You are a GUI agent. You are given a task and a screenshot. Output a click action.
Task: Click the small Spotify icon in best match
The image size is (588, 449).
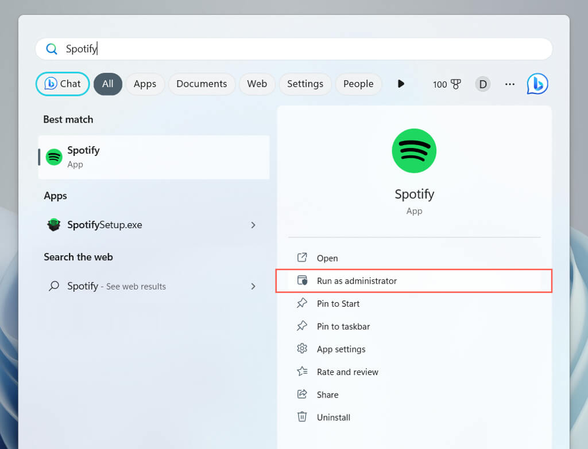(54, 157)
